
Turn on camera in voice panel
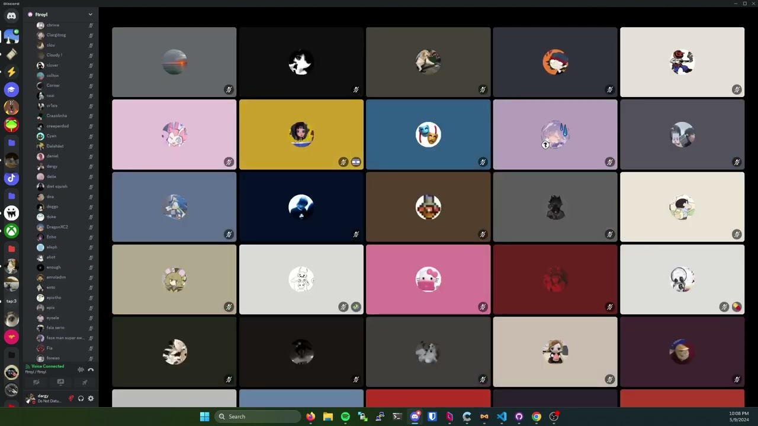(36, 382)
